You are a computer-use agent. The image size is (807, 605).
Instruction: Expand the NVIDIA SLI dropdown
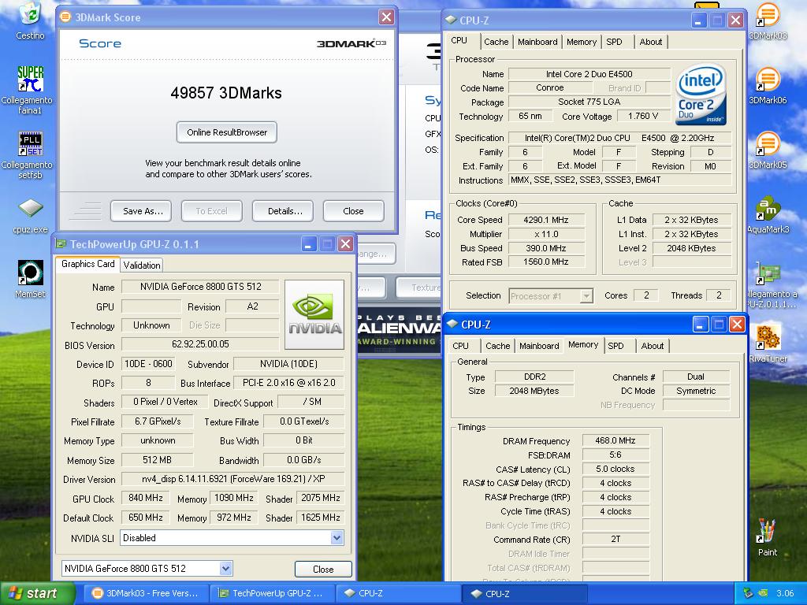point(337,538)
